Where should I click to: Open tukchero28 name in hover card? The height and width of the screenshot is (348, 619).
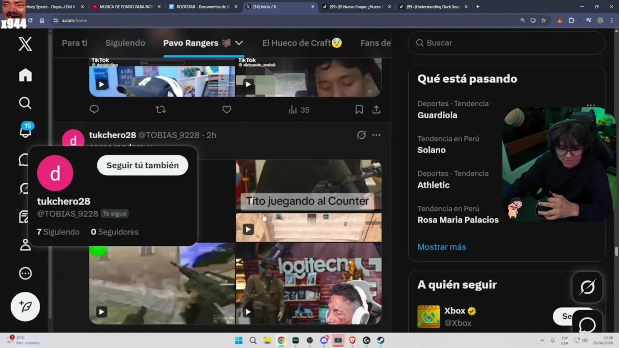click(64, 201)
